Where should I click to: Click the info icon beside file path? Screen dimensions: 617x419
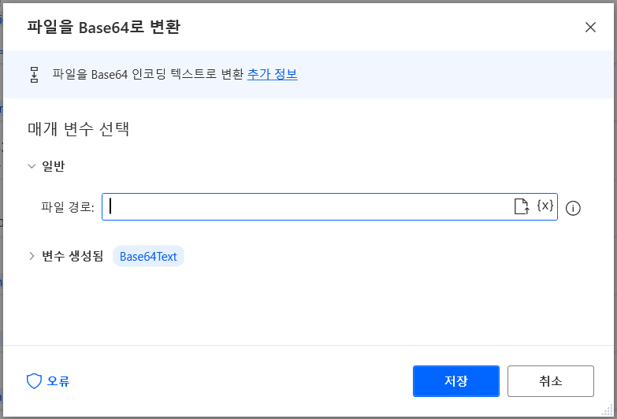[x=573, y=208]
